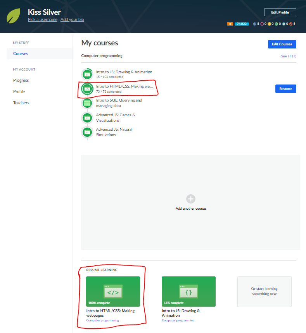The width and height of the screenshot is (306, 333).
Task: Open the Intro to JS course circle icon
Action: point(87,74)
